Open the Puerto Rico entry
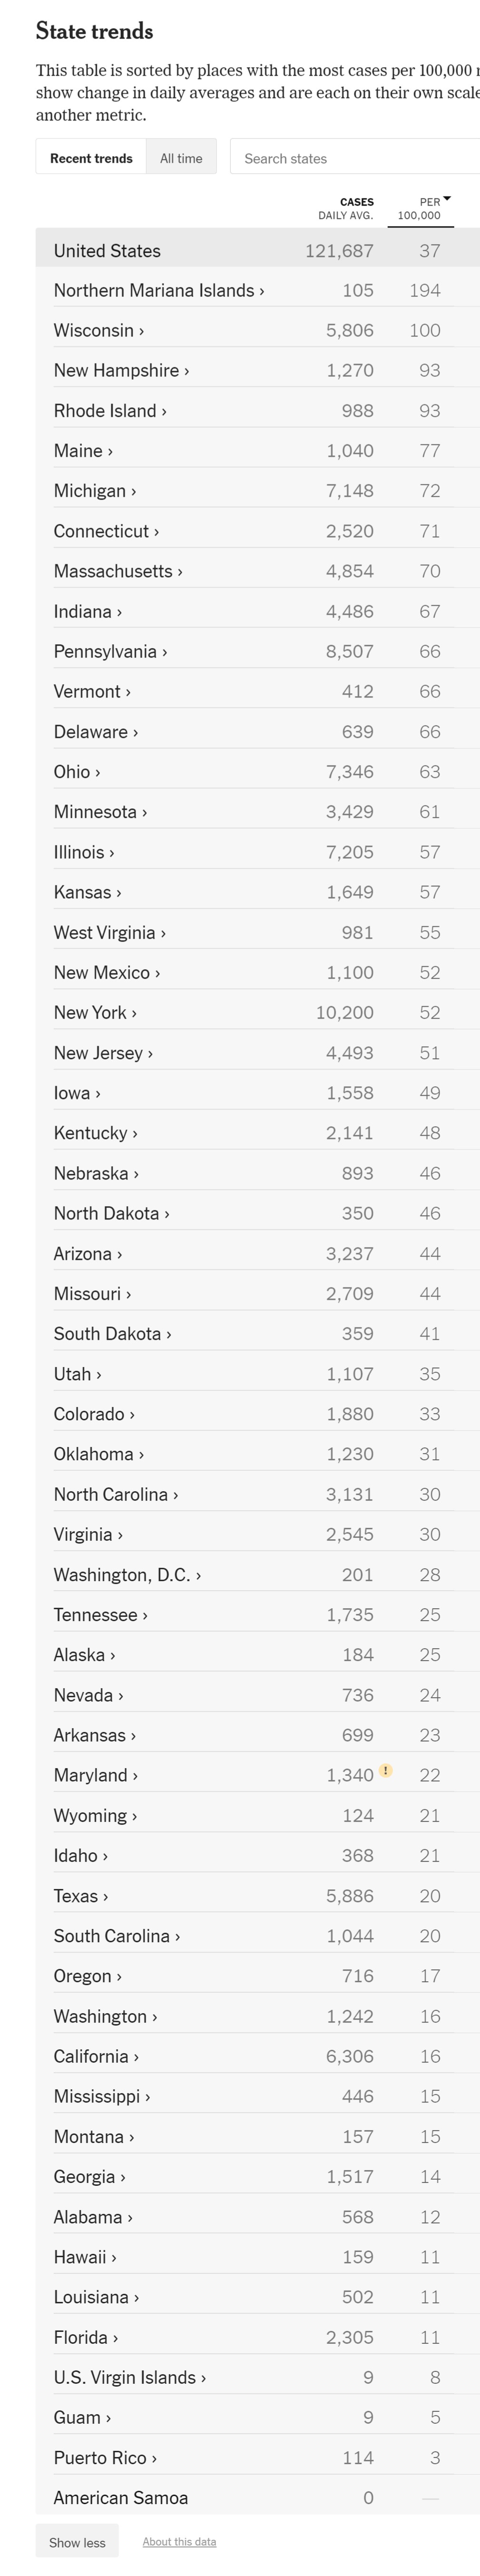This screenshot has width=480, height=2576. pyautogui.click(x=105, y=2457)
